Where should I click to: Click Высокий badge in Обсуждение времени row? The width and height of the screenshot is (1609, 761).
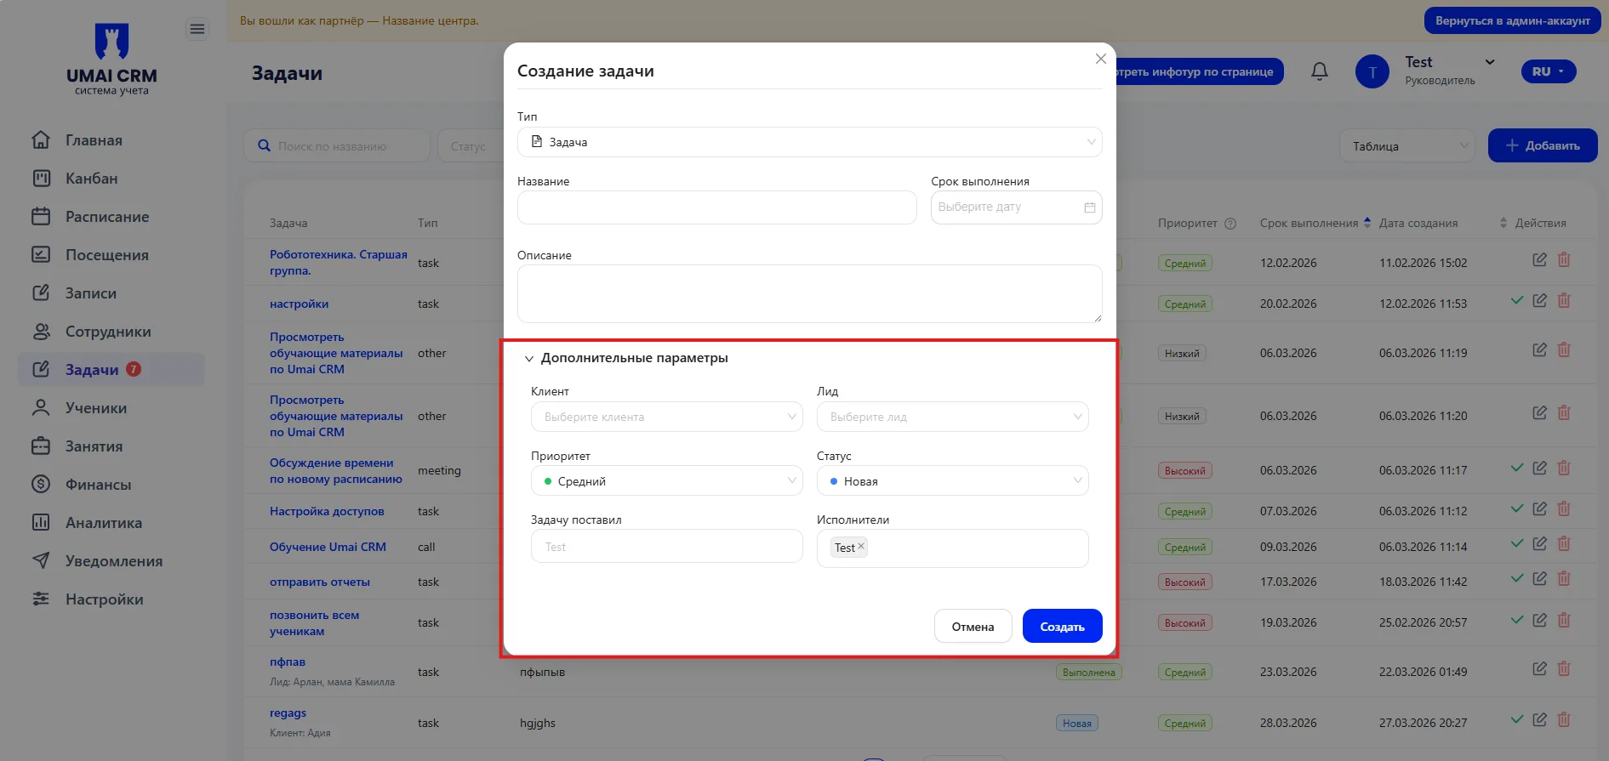(1184, 470)
